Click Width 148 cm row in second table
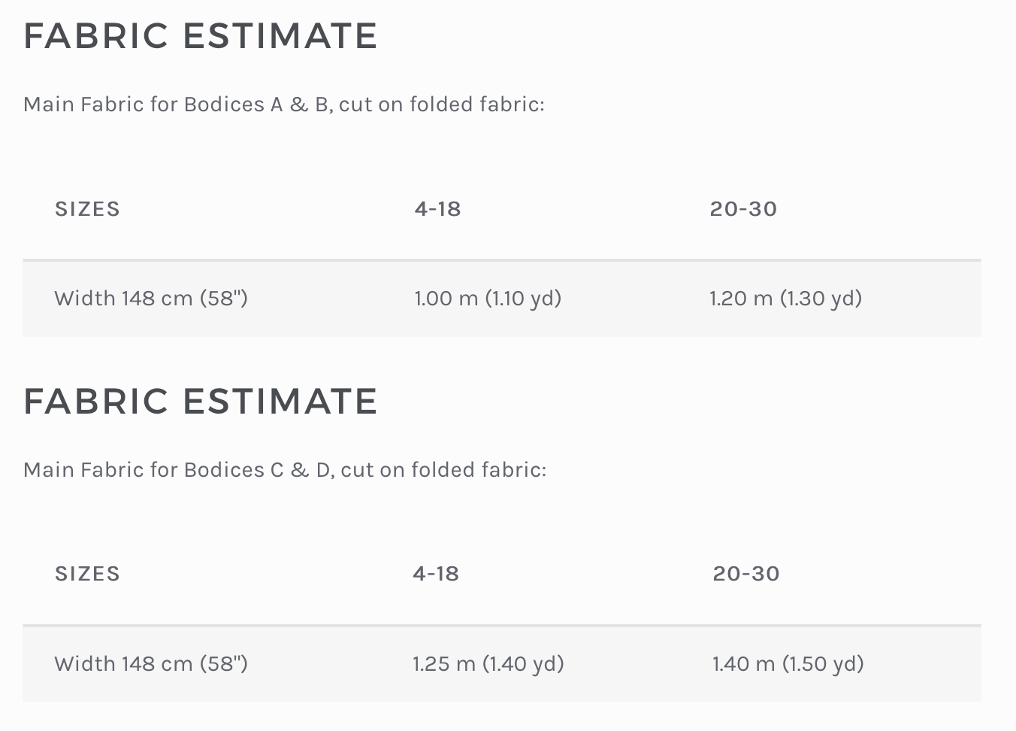 click(x=502, y=664)
